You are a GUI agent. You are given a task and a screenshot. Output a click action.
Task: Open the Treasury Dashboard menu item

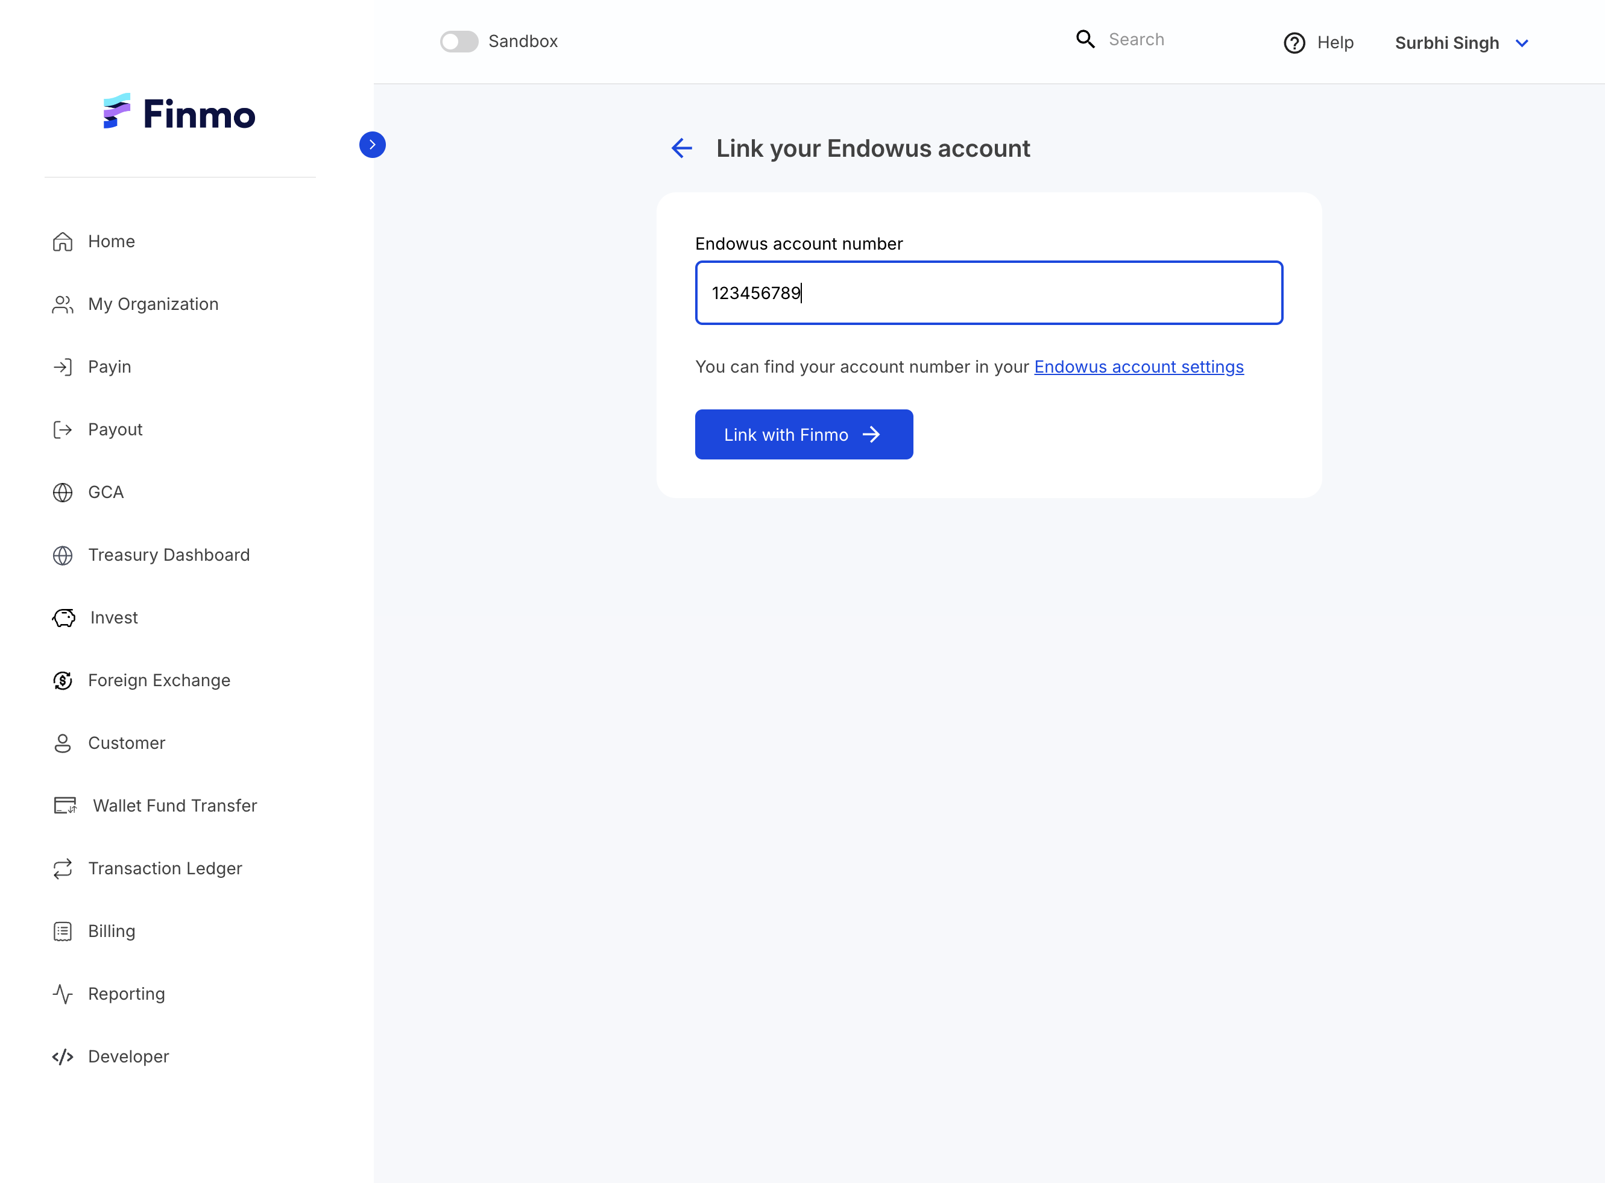click(169, 556)
